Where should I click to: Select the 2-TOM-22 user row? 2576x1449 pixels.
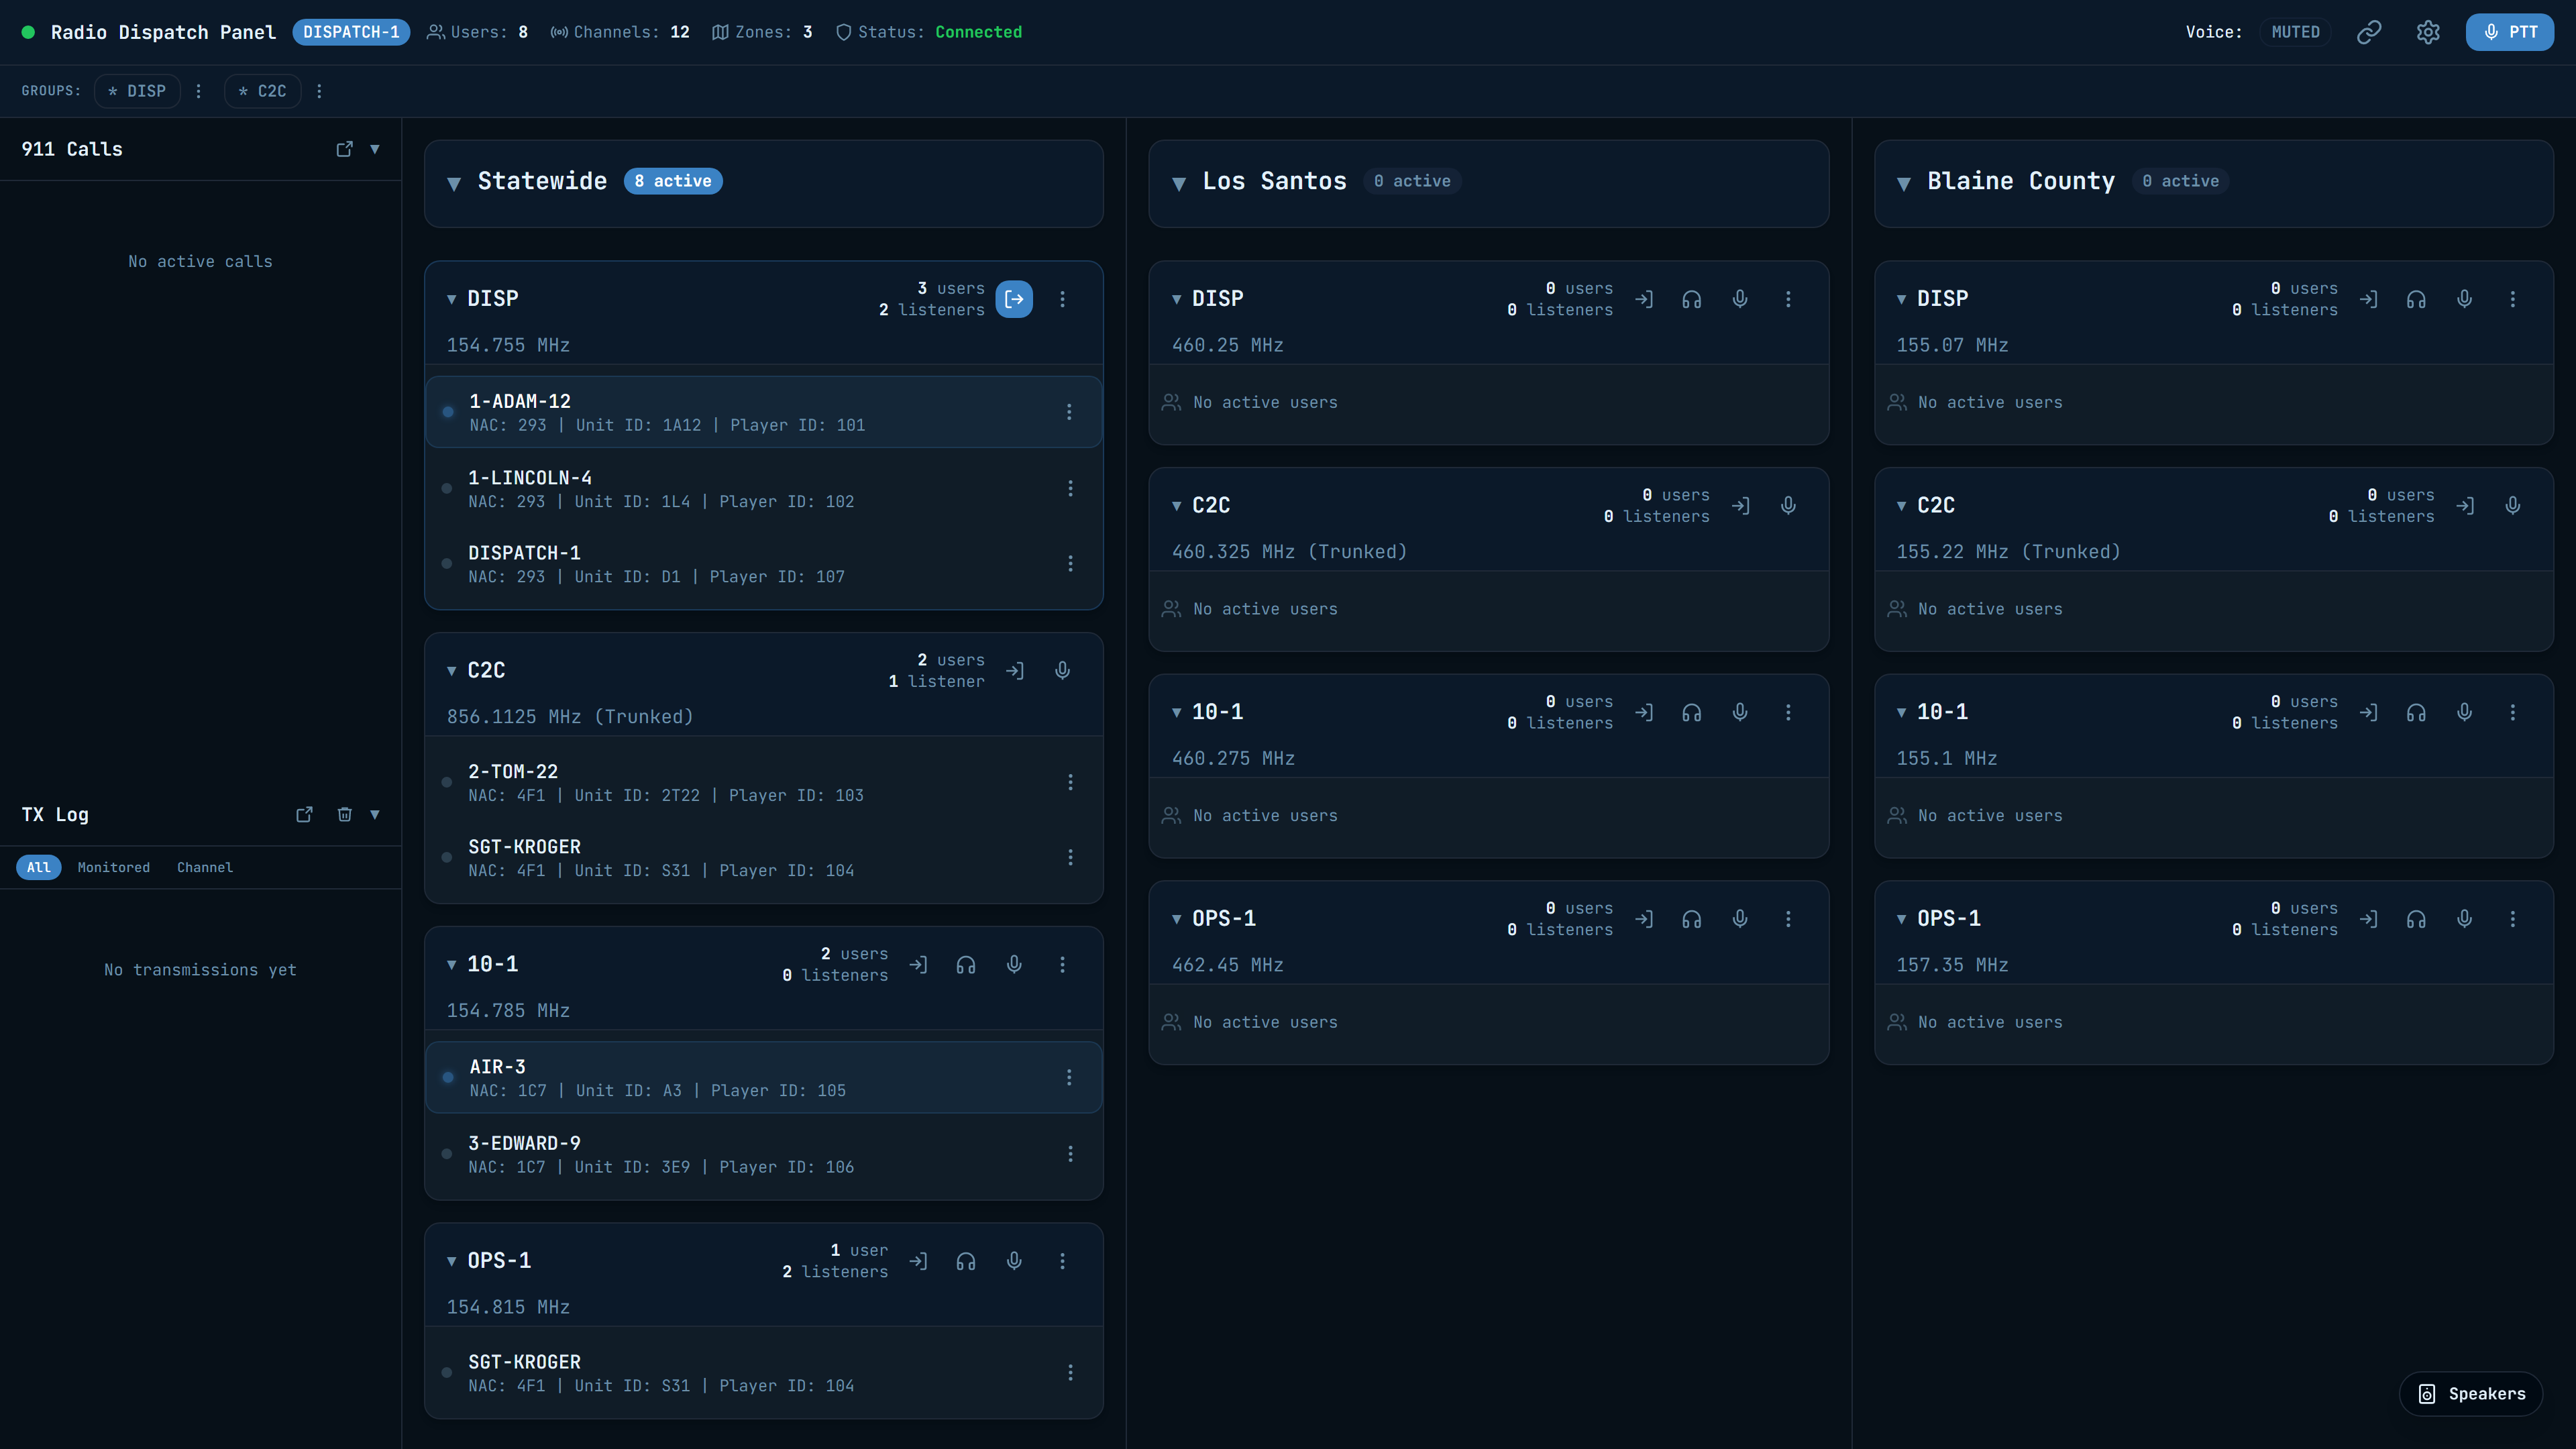click(764, 783)
